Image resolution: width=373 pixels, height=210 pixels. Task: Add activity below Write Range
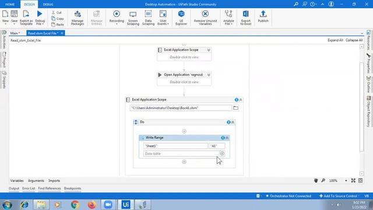click(x=184, y=162)
